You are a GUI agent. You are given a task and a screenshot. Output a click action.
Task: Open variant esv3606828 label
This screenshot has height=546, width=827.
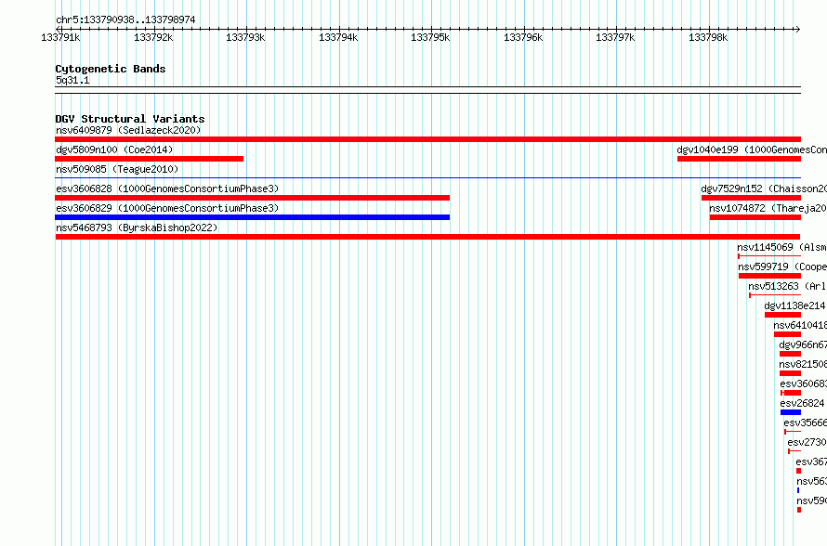click(x=167, y=188)
